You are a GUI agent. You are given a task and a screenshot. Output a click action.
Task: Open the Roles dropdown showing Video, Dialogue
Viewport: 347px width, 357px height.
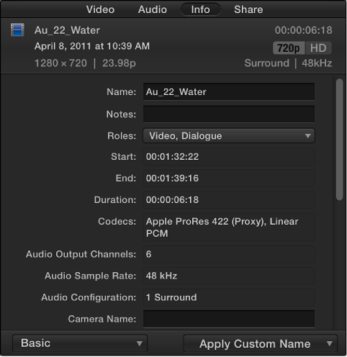pos(229,136)
